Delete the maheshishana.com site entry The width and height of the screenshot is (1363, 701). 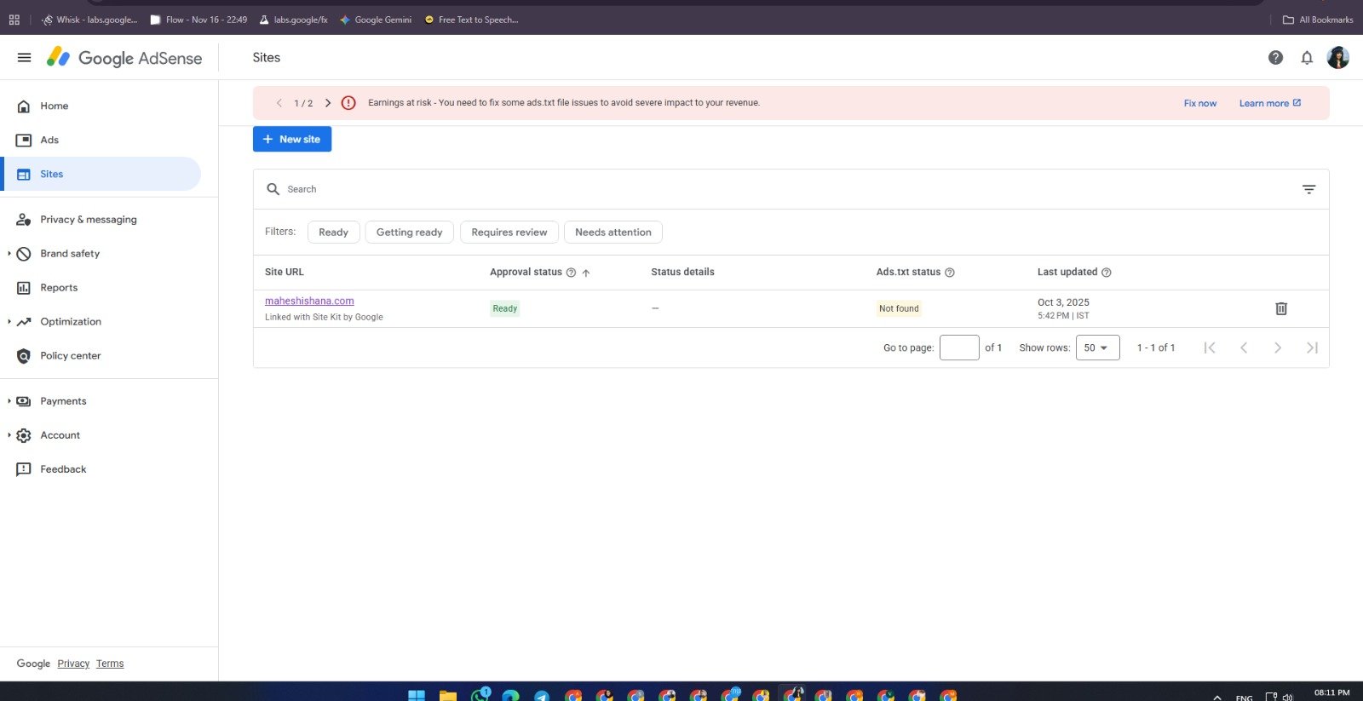pos(1280,308)
